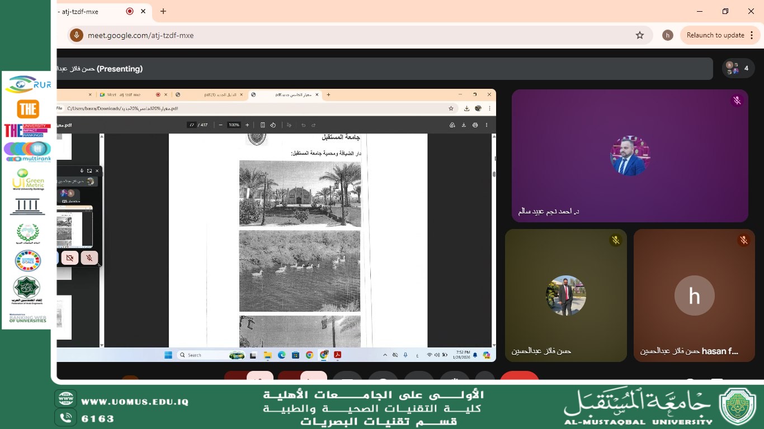Open the three-dot menu in the PDF toolbar
Image resolution: width=764 pixels, height=429 pixels.
pos(487,125)
